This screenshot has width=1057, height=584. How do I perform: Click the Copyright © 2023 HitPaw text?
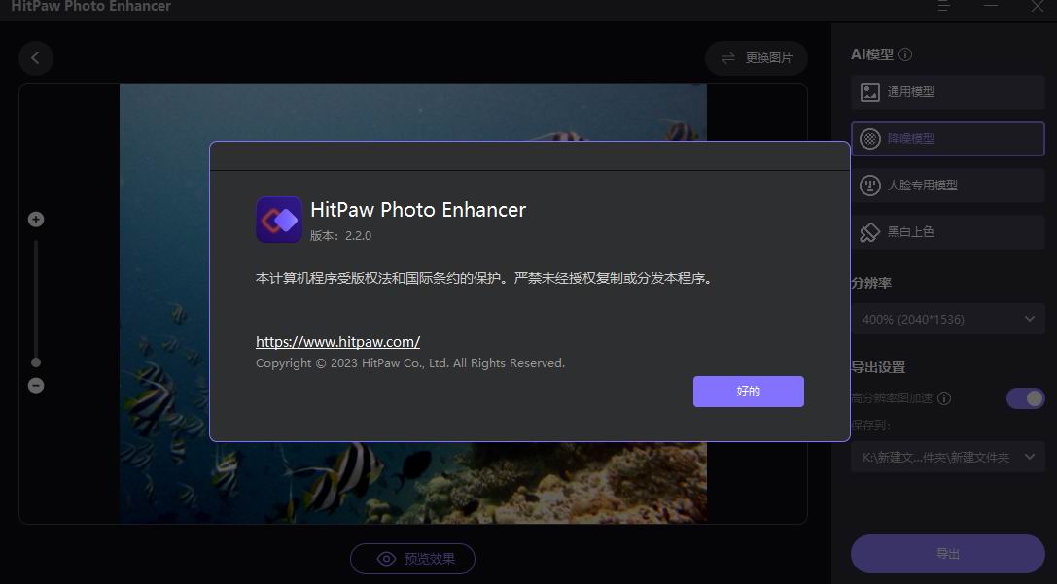409,363
